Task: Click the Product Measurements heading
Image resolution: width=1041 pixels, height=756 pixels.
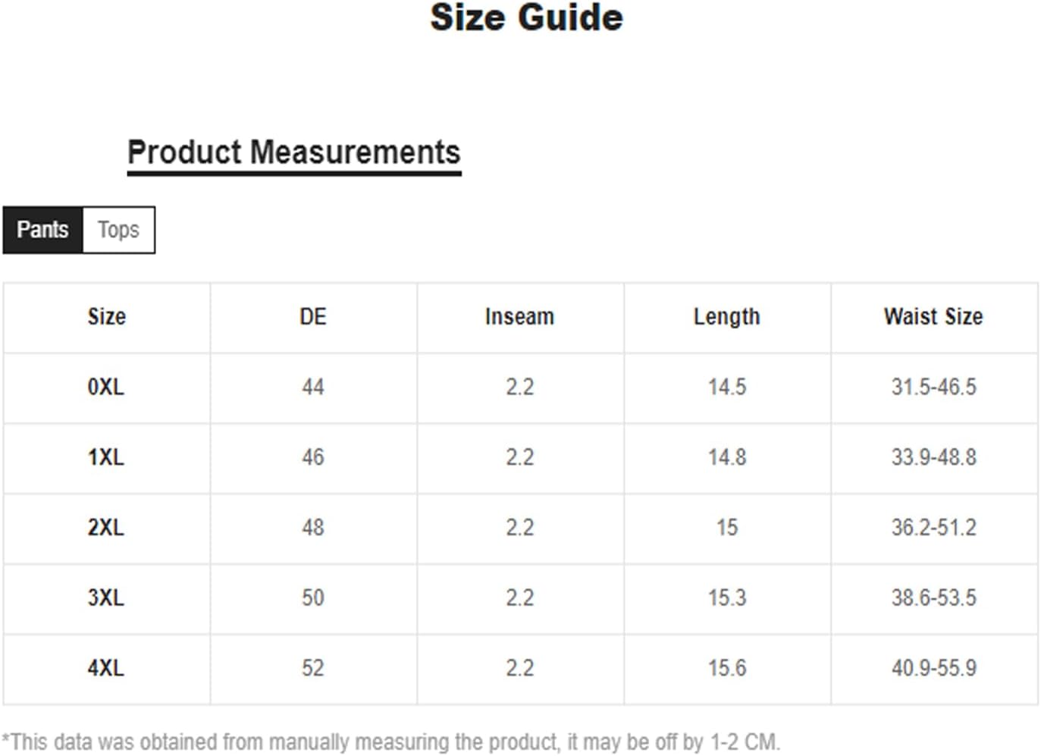Action: pyautogui.click(x=294, y=152)
